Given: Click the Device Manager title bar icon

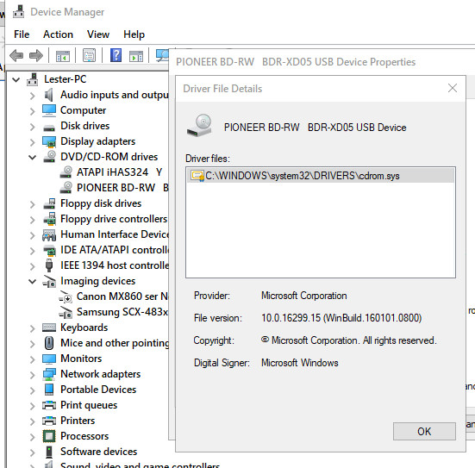Looking at the screenshot, I should click(x=19, y=12).
